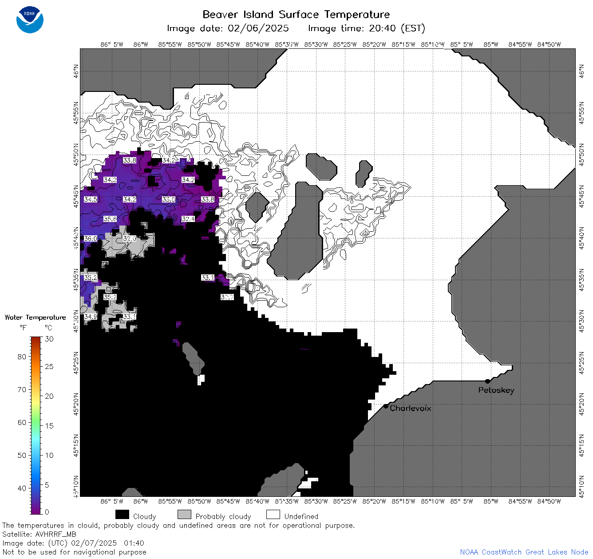Click the 15 tick on the Celsius scale
Screen dimensions: 593x559
(49, 426)
